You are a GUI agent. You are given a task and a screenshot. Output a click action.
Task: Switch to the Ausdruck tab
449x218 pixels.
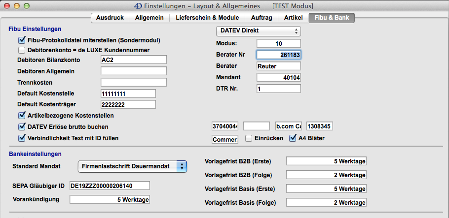[110, 18]
